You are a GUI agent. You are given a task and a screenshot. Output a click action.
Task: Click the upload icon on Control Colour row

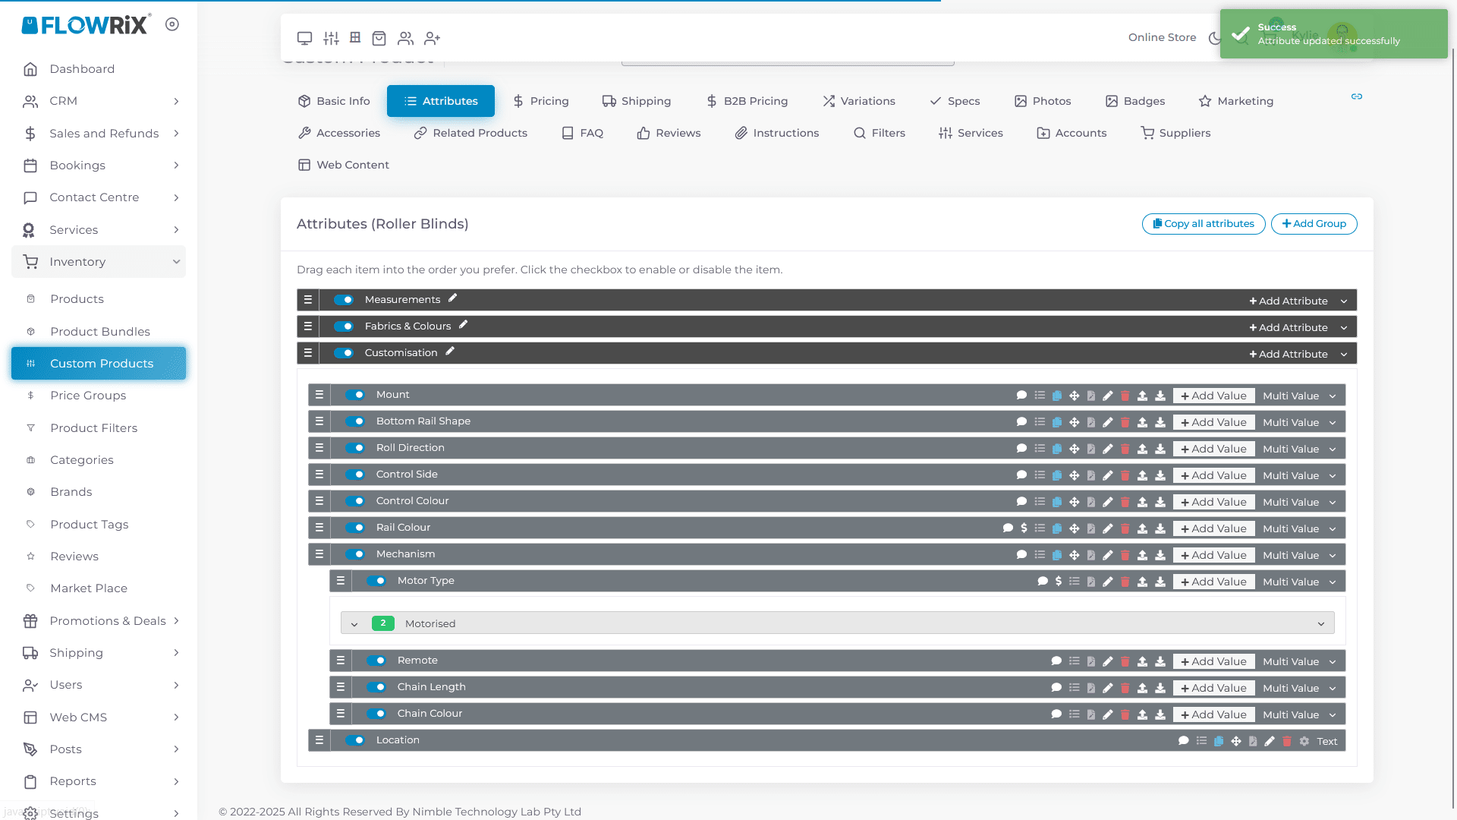[x=1143, y=502]
